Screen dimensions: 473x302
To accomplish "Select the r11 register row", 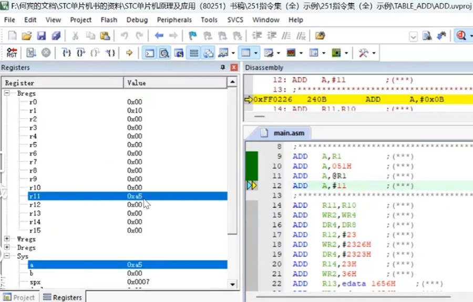I will [x=128, y=196].
